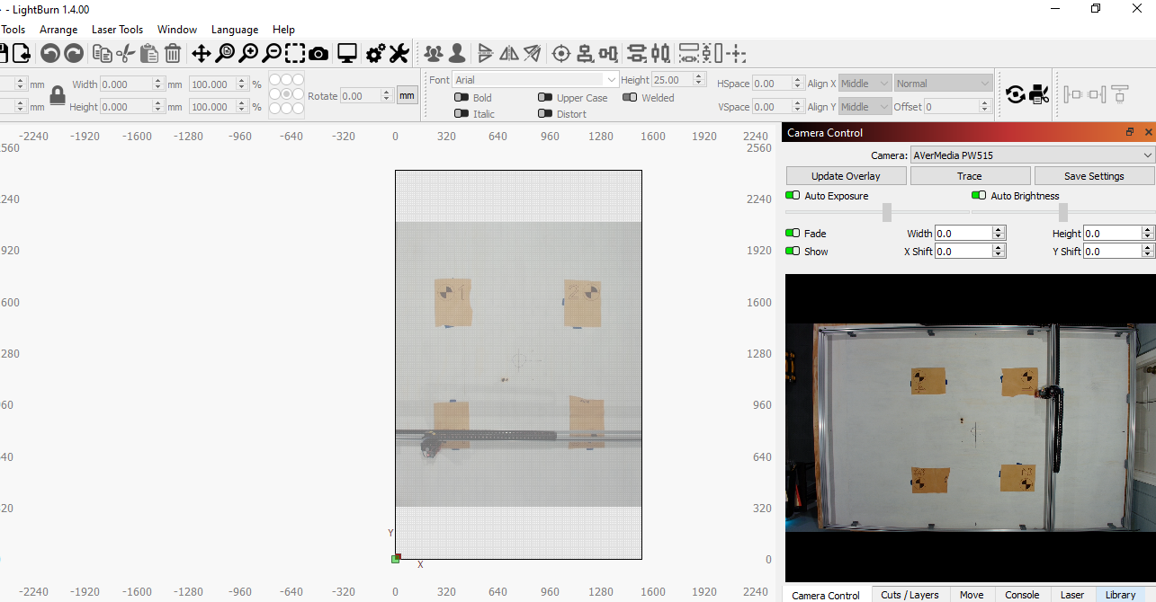
Task: Open the Align X dropdown
Action: [x=865, y=84]
